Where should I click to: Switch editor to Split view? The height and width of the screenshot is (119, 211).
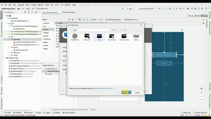[x=197, y=16]
